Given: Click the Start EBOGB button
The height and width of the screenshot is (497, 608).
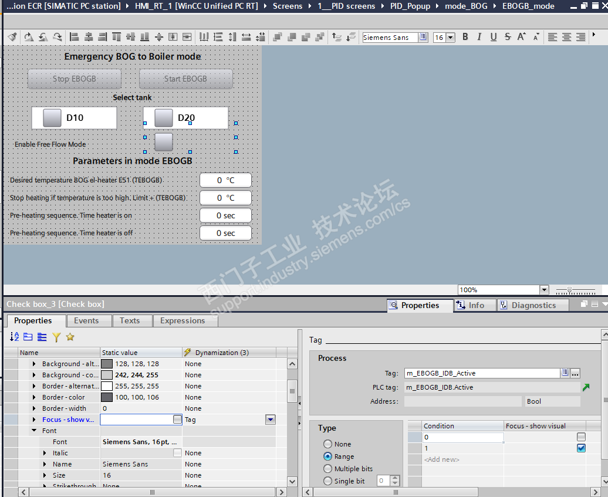Looking at the screenshot, I should pyautogui.click(x=185, y=79).
